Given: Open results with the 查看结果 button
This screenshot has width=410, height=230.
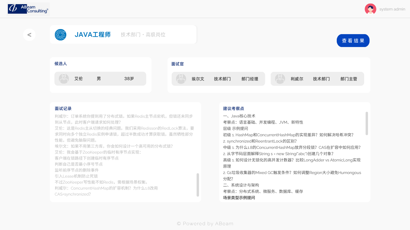Looking at the screenshot, I should tap(353, 41).
